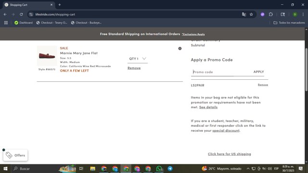
Task: Open the taskbar clock and date
Action: tap(288, 169)
